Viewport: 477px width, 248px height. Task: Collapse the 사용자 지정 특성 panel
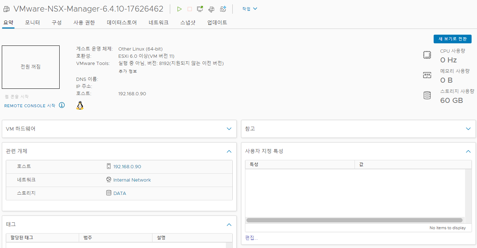coord(468,151)
